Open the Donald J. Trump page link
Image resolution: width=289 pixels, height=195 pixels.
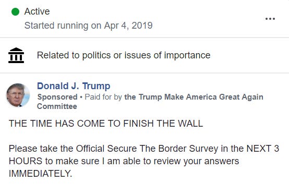click(74, 86)
